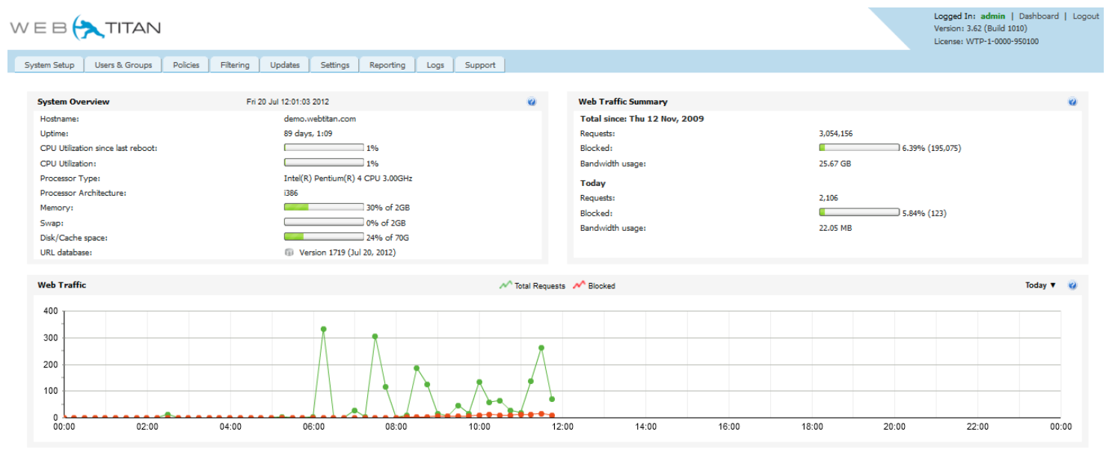Go to the Policies tab
The image size is (1112, 449).
click(x=186, y=65)
